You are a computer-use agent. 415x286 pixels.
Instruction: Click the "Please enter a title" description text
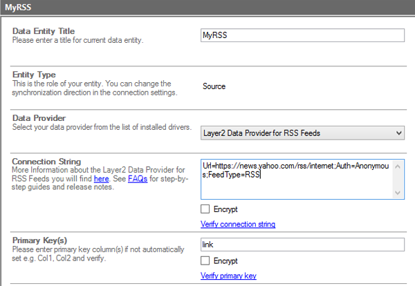77,40
